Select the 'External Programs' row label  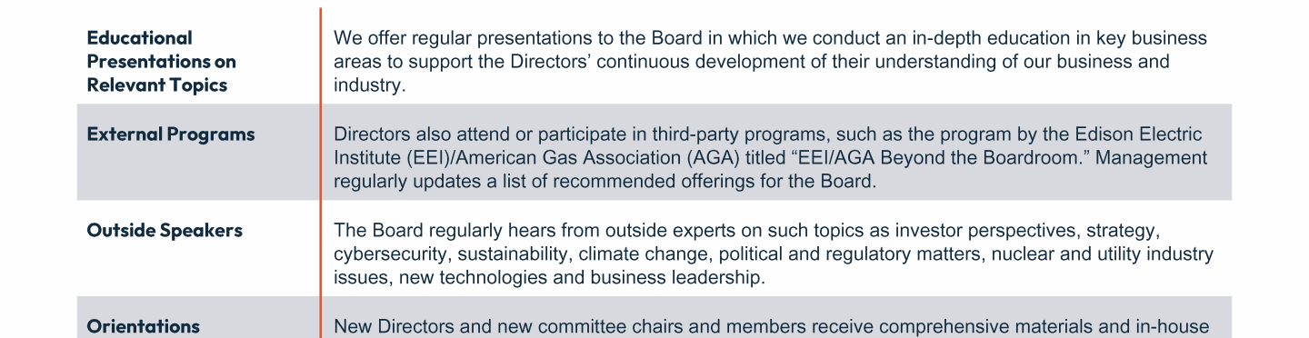click(171, 134)
